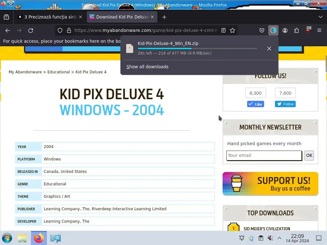Expand hidden tray icons arrow
This screenshot has height=245, width=327.
coord(279,238)
